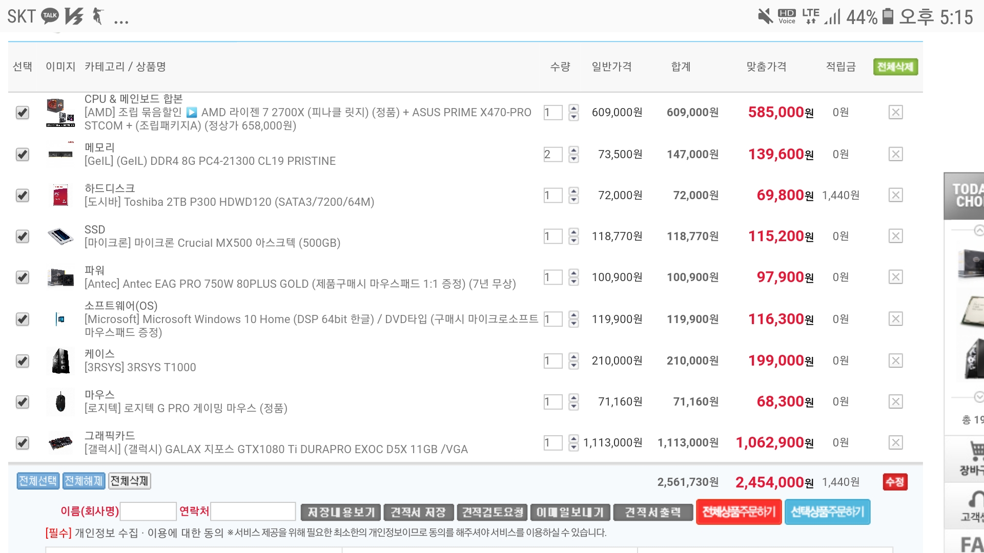Click the Toshiba 2TB P300 product name
The image size is (984, 553).
tap(229, 202)
